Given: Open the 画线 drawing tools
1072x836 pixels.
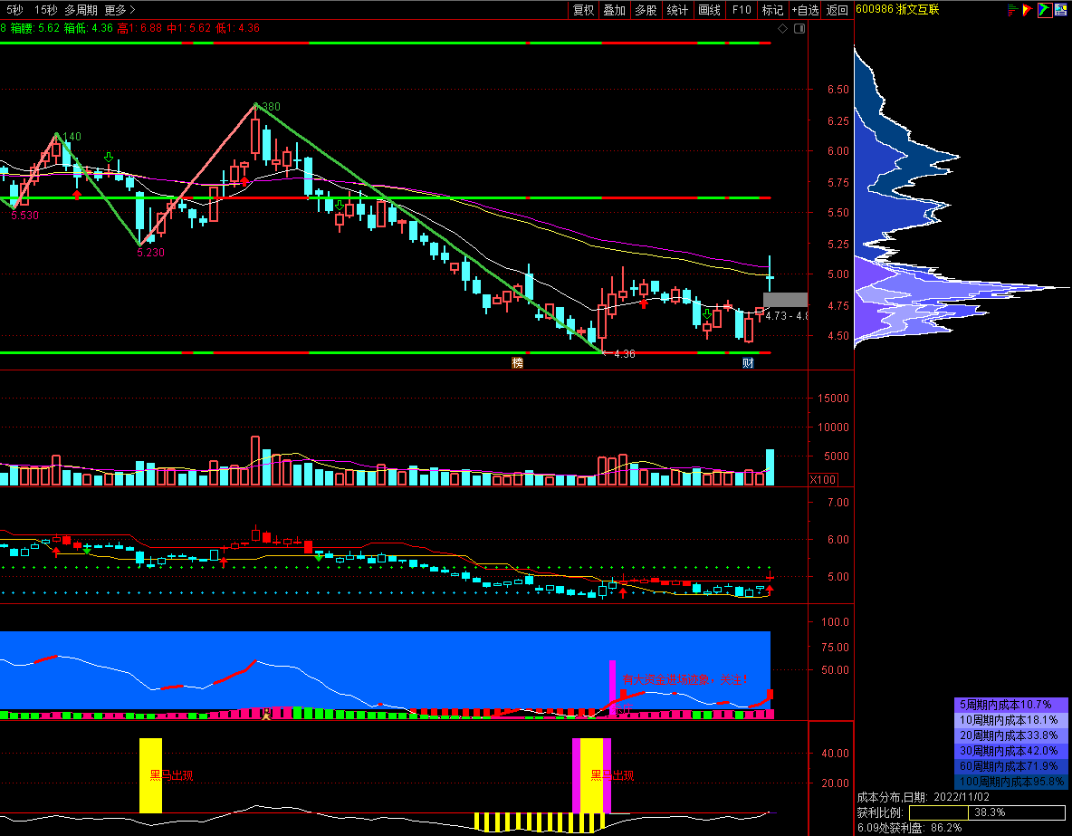Looking at the screenshot, I should coord(710,10).
